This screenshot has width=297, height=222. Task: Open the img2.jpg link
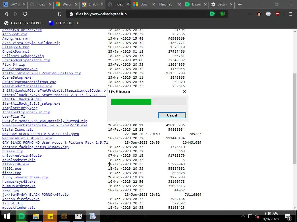pyautogui.click(x=11, y=190)
